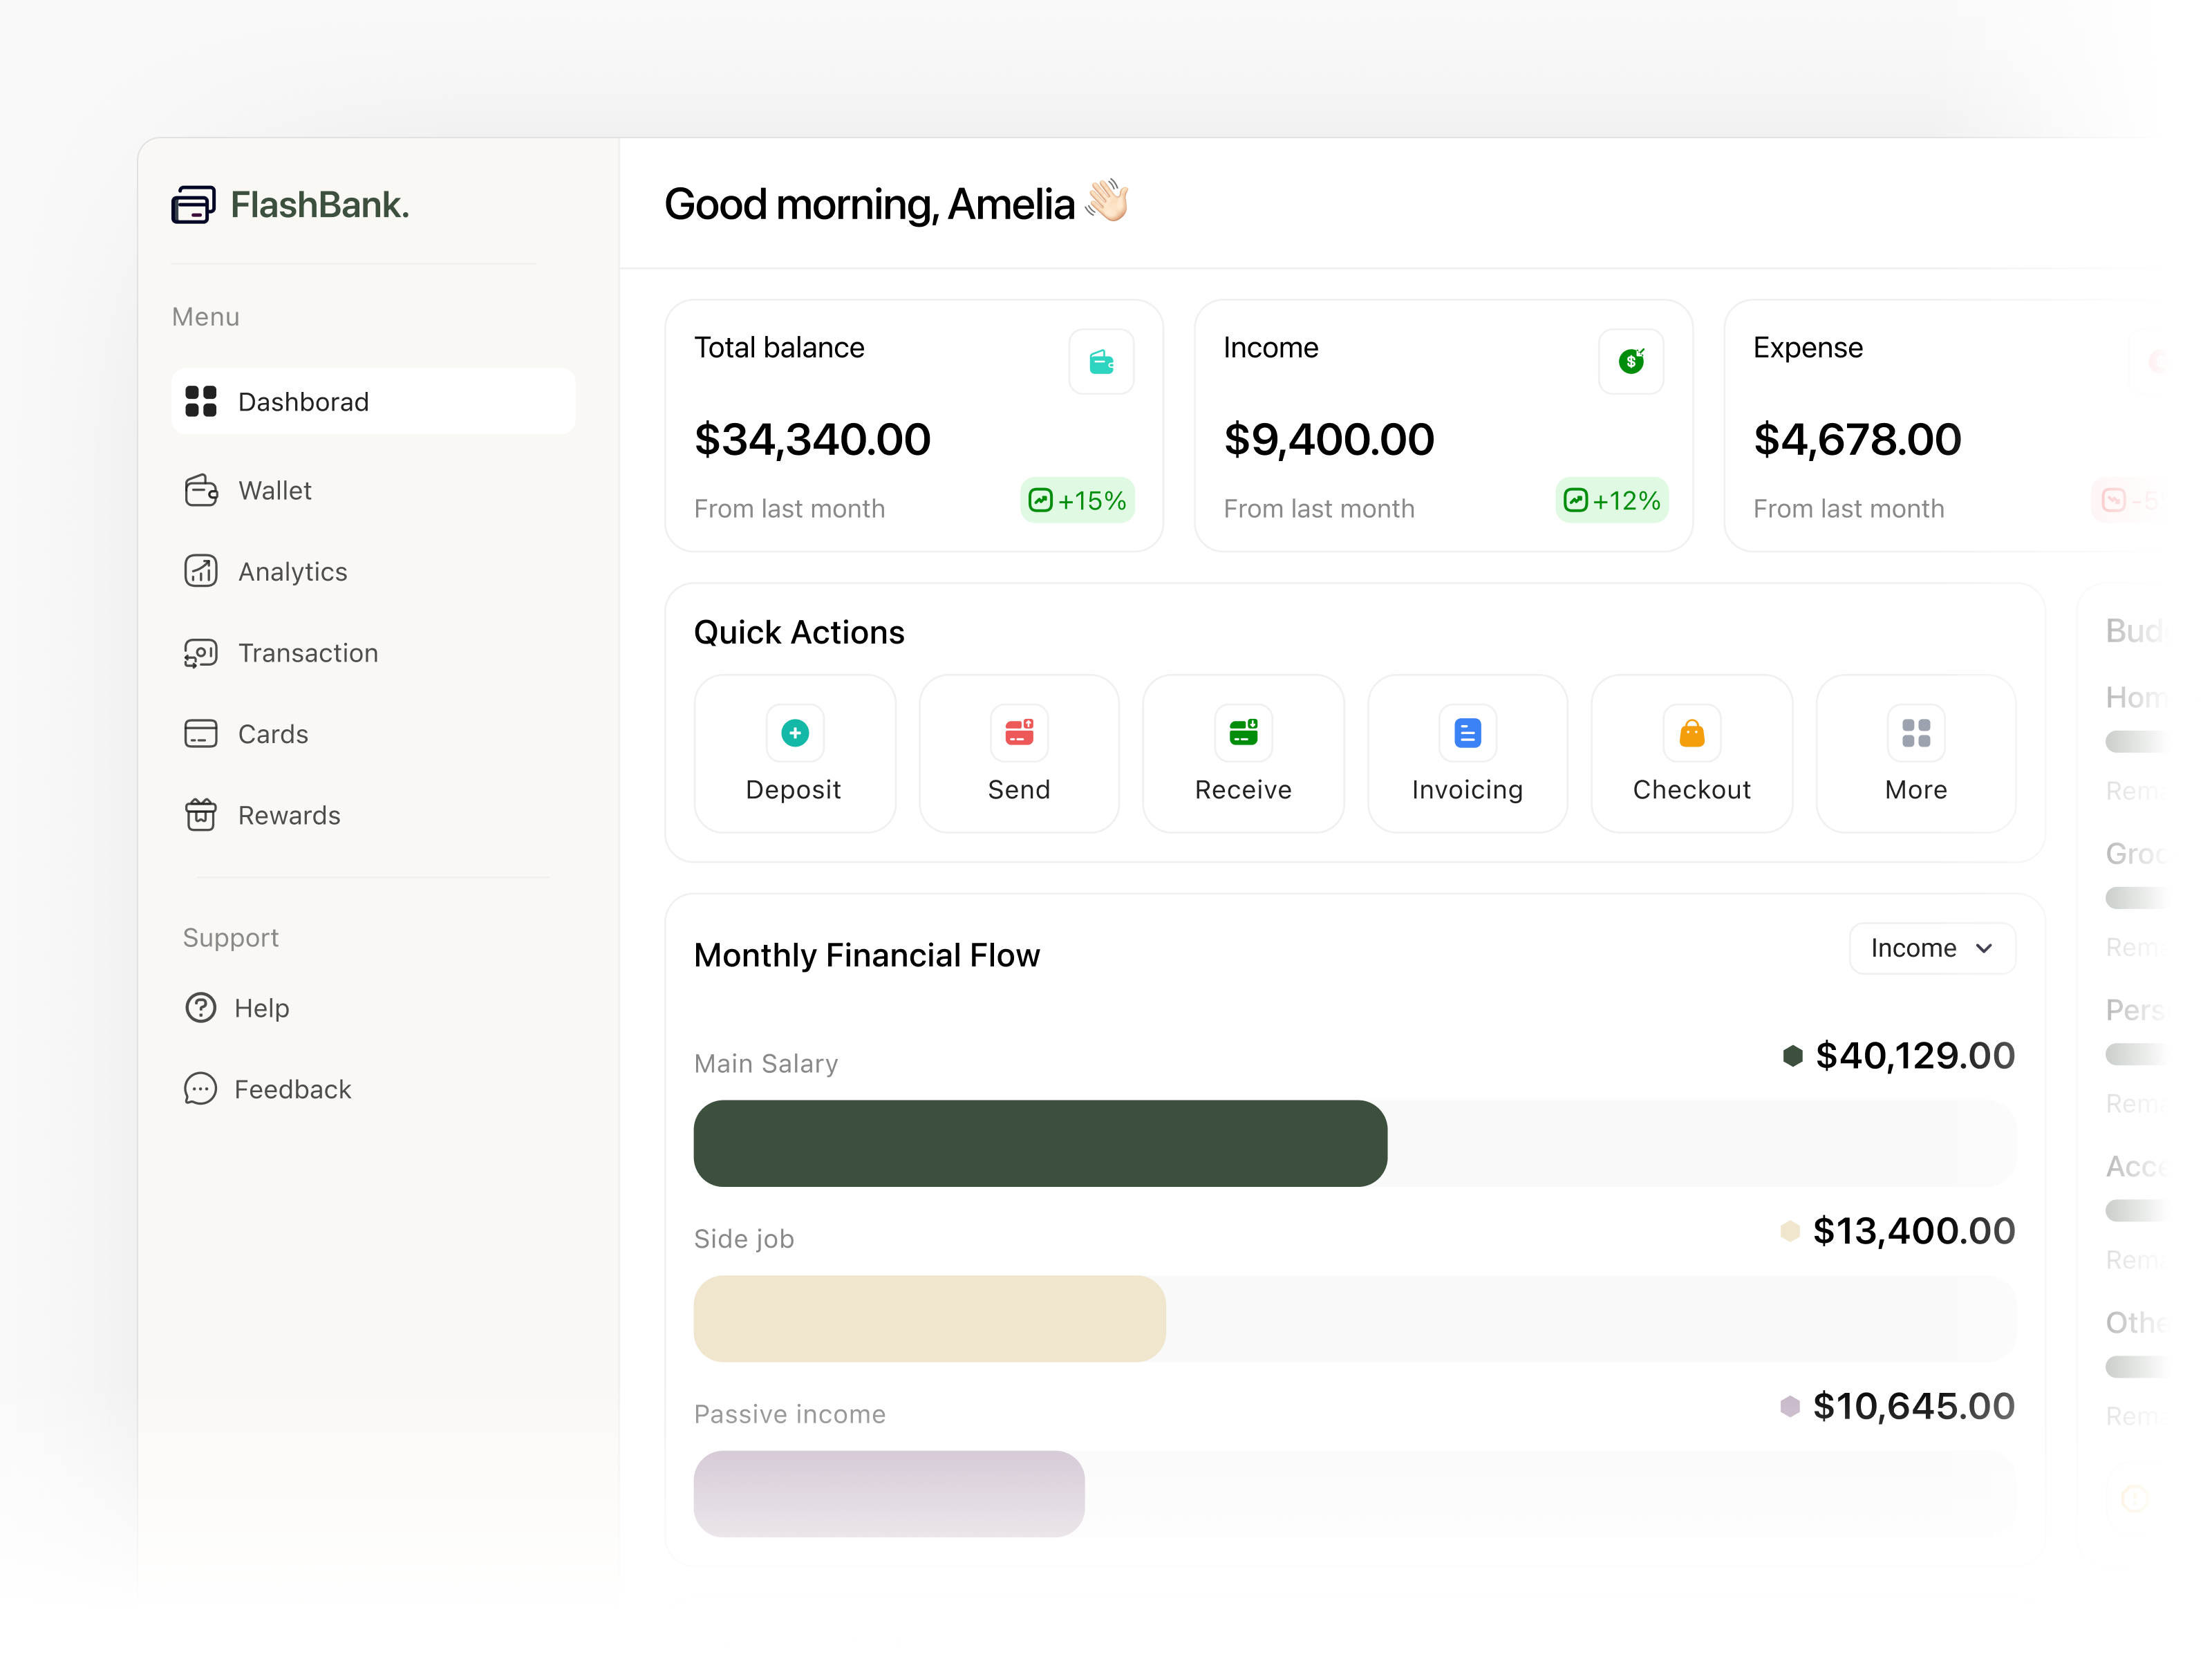Screen dimensions: 2212x1659
Task: Click the Help question mark icon
Action: (201, 1008)
